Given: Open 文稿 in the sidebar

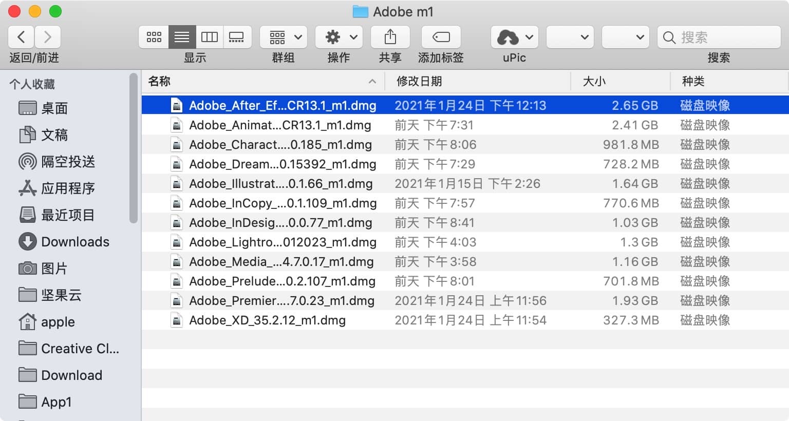Looking at the screenshot, I should (x=43, y=135).
